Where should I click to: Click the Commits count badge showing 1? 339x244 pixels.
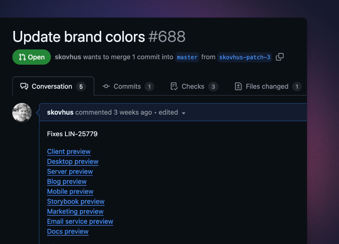[x=149, y=87]
